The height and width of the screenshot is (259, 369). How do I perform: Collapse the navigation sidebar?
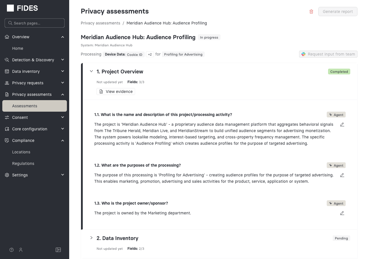58,250
